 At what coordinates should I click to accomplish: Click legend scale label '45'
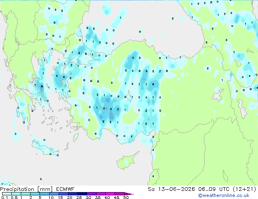point(116,197)
